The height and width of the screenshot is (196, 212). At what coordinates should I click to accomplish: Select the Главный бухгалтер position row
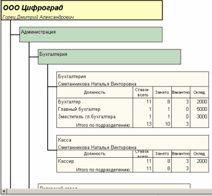[x=132, y=109]
